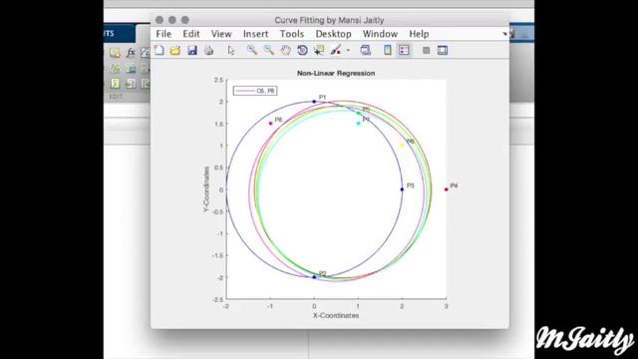
Task: Click the red data point P4
Action: pos(446,189)
